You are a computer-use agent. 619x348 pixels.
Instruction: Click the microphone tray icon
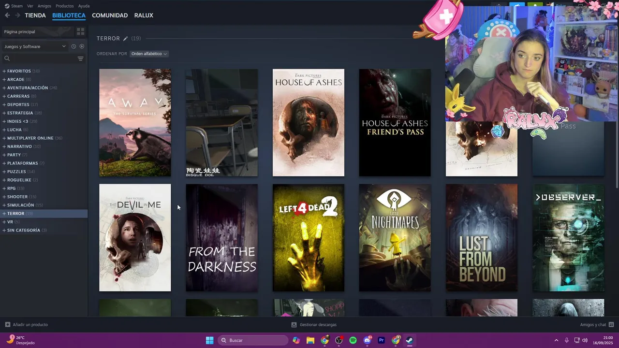[x=567, y=340]
